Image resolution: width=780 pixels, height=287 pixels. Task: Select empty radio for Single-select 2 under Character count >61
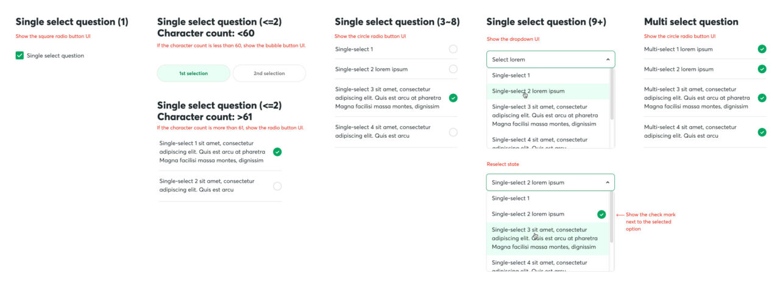(x=277, y=186)
